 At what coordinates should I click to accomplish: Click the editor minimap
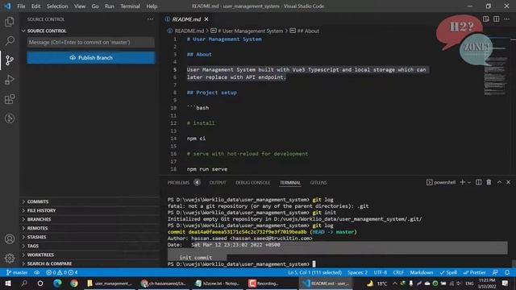pyautogui.click(x=496, y=66)
